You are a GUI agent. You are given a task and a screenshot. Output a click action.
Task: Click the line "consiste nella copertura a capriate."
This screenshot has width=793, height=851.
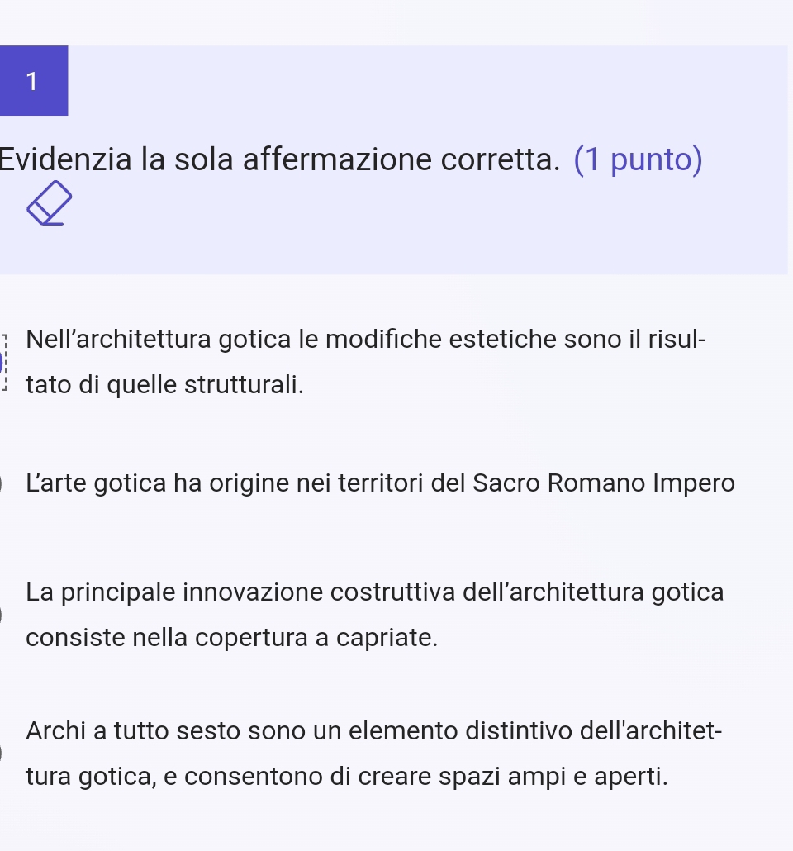point(231,638)
